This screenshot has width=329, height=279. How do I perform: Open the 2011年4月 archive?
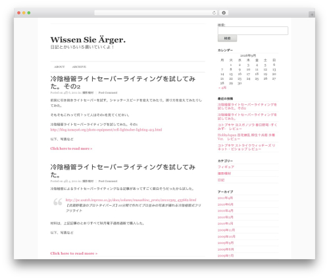point(225,198)
